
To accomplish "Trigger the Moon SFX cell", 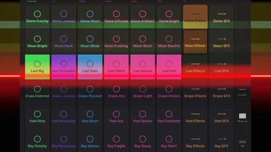I will pyautogui.click(x=221, y=42).
